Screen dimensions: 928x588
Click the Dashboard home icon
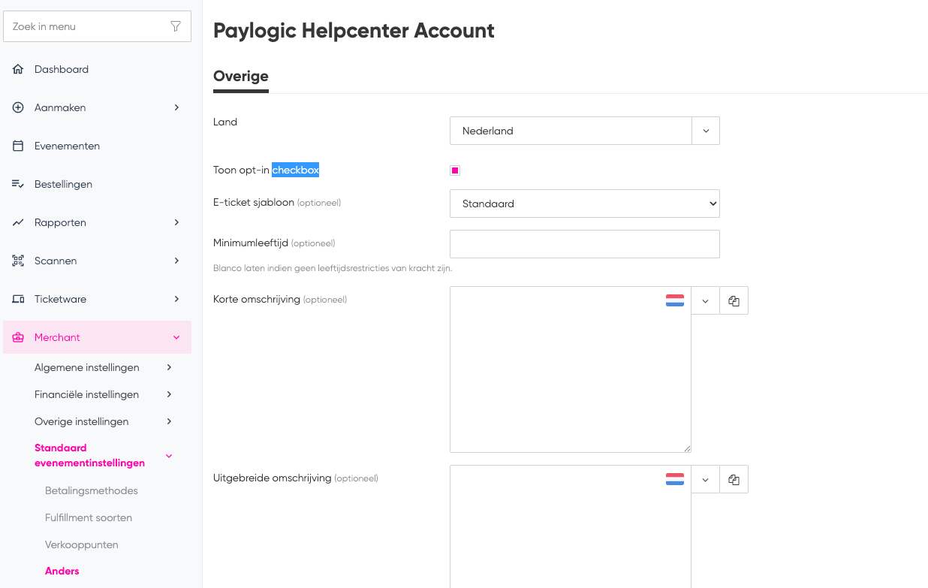coord(18,69)
